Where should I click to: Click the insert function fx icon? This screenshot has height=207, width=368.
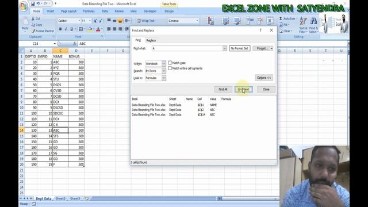pos(74,44)
